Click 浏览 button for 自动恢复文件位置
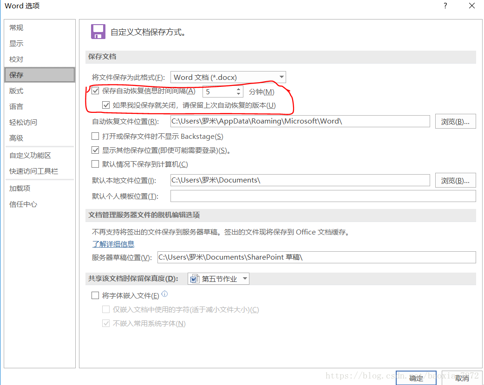The width and height of the screenshot is (484, 385). click(x=455, y=121)
